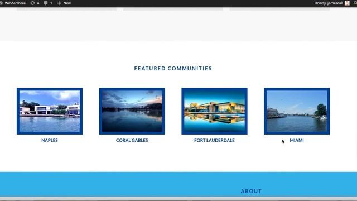Follow the FORT LAUDERDALE link

point(214,140)
